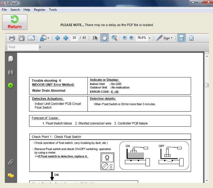Toggle scrolling pages view mode
This screenshot has height=188, width=213.
point(182,38)
